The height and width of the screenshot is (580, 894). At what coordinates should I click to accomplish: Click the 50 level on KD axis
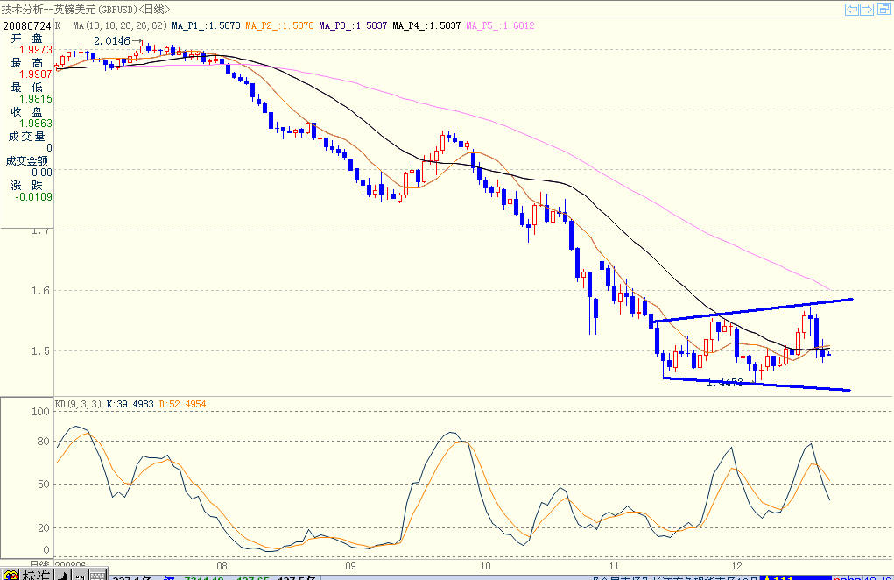click(x=43, y=485)
